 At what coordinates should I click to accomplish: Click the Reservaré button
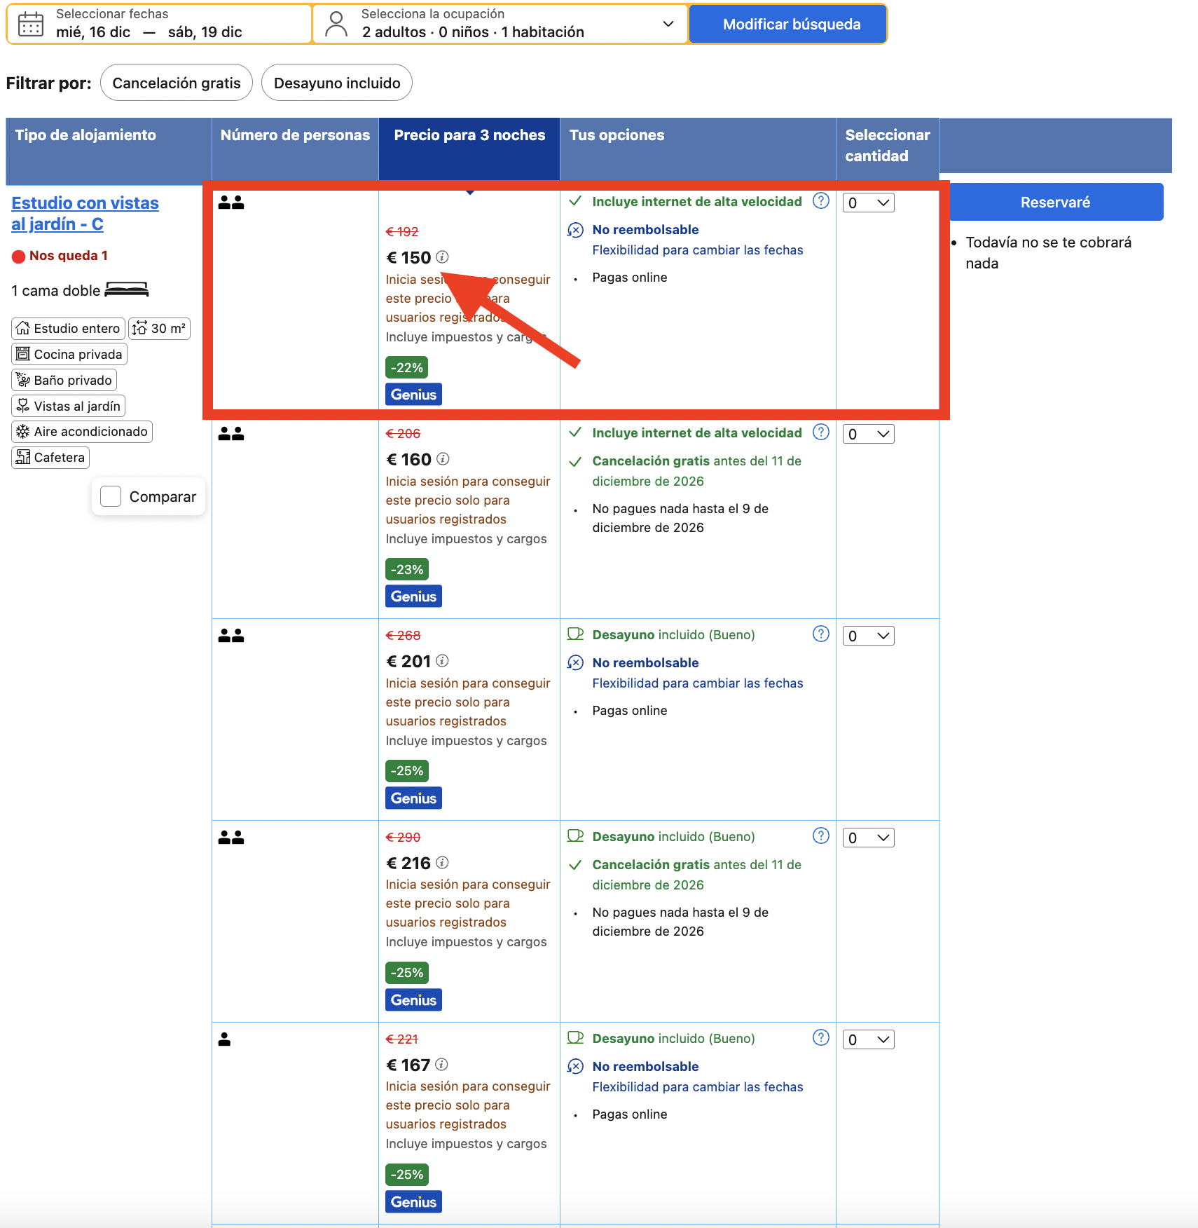[x=1055, y=202]
